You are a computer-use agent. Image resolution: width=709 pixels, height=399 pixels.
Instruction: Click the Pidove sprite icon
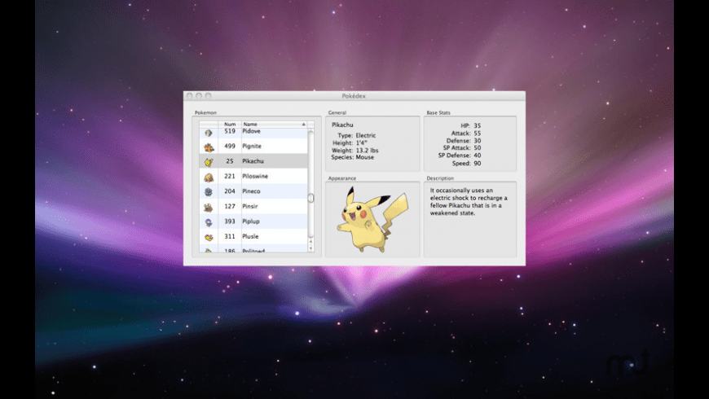pos(209,133)
